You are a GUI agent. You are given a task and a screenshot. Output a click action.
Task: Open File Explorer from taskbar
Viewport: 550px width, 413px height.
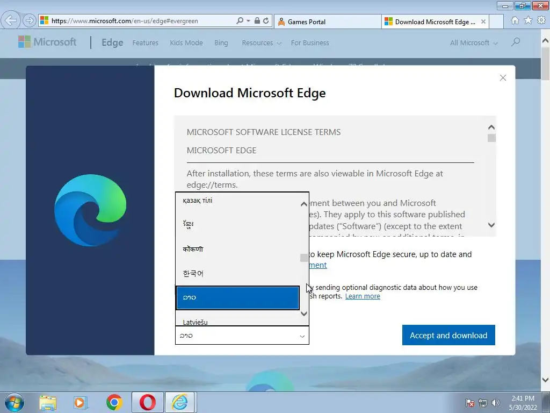pyautogui.click(x=48, y=402)
